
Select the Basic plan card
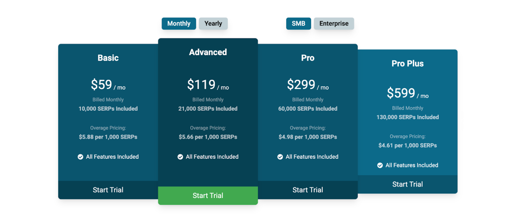click(x=108, y=116)
